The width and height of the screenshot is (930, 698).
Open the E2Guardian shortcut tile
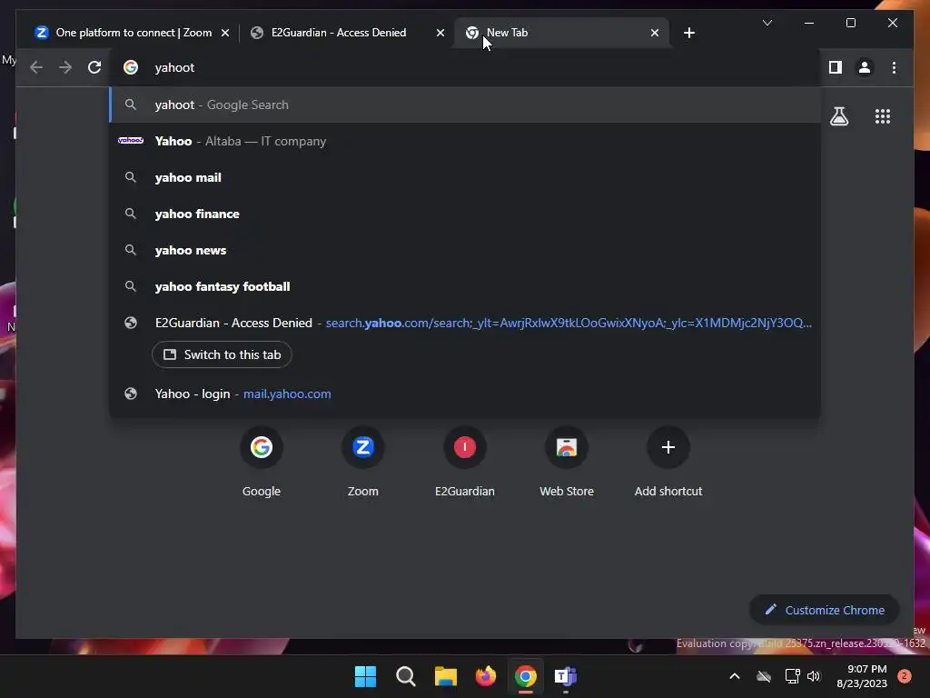point(464,463)
